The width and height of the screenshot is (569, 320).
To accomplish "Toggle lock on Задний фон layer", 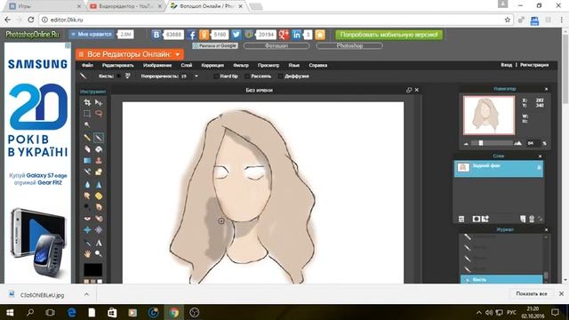I will [539, 167].
